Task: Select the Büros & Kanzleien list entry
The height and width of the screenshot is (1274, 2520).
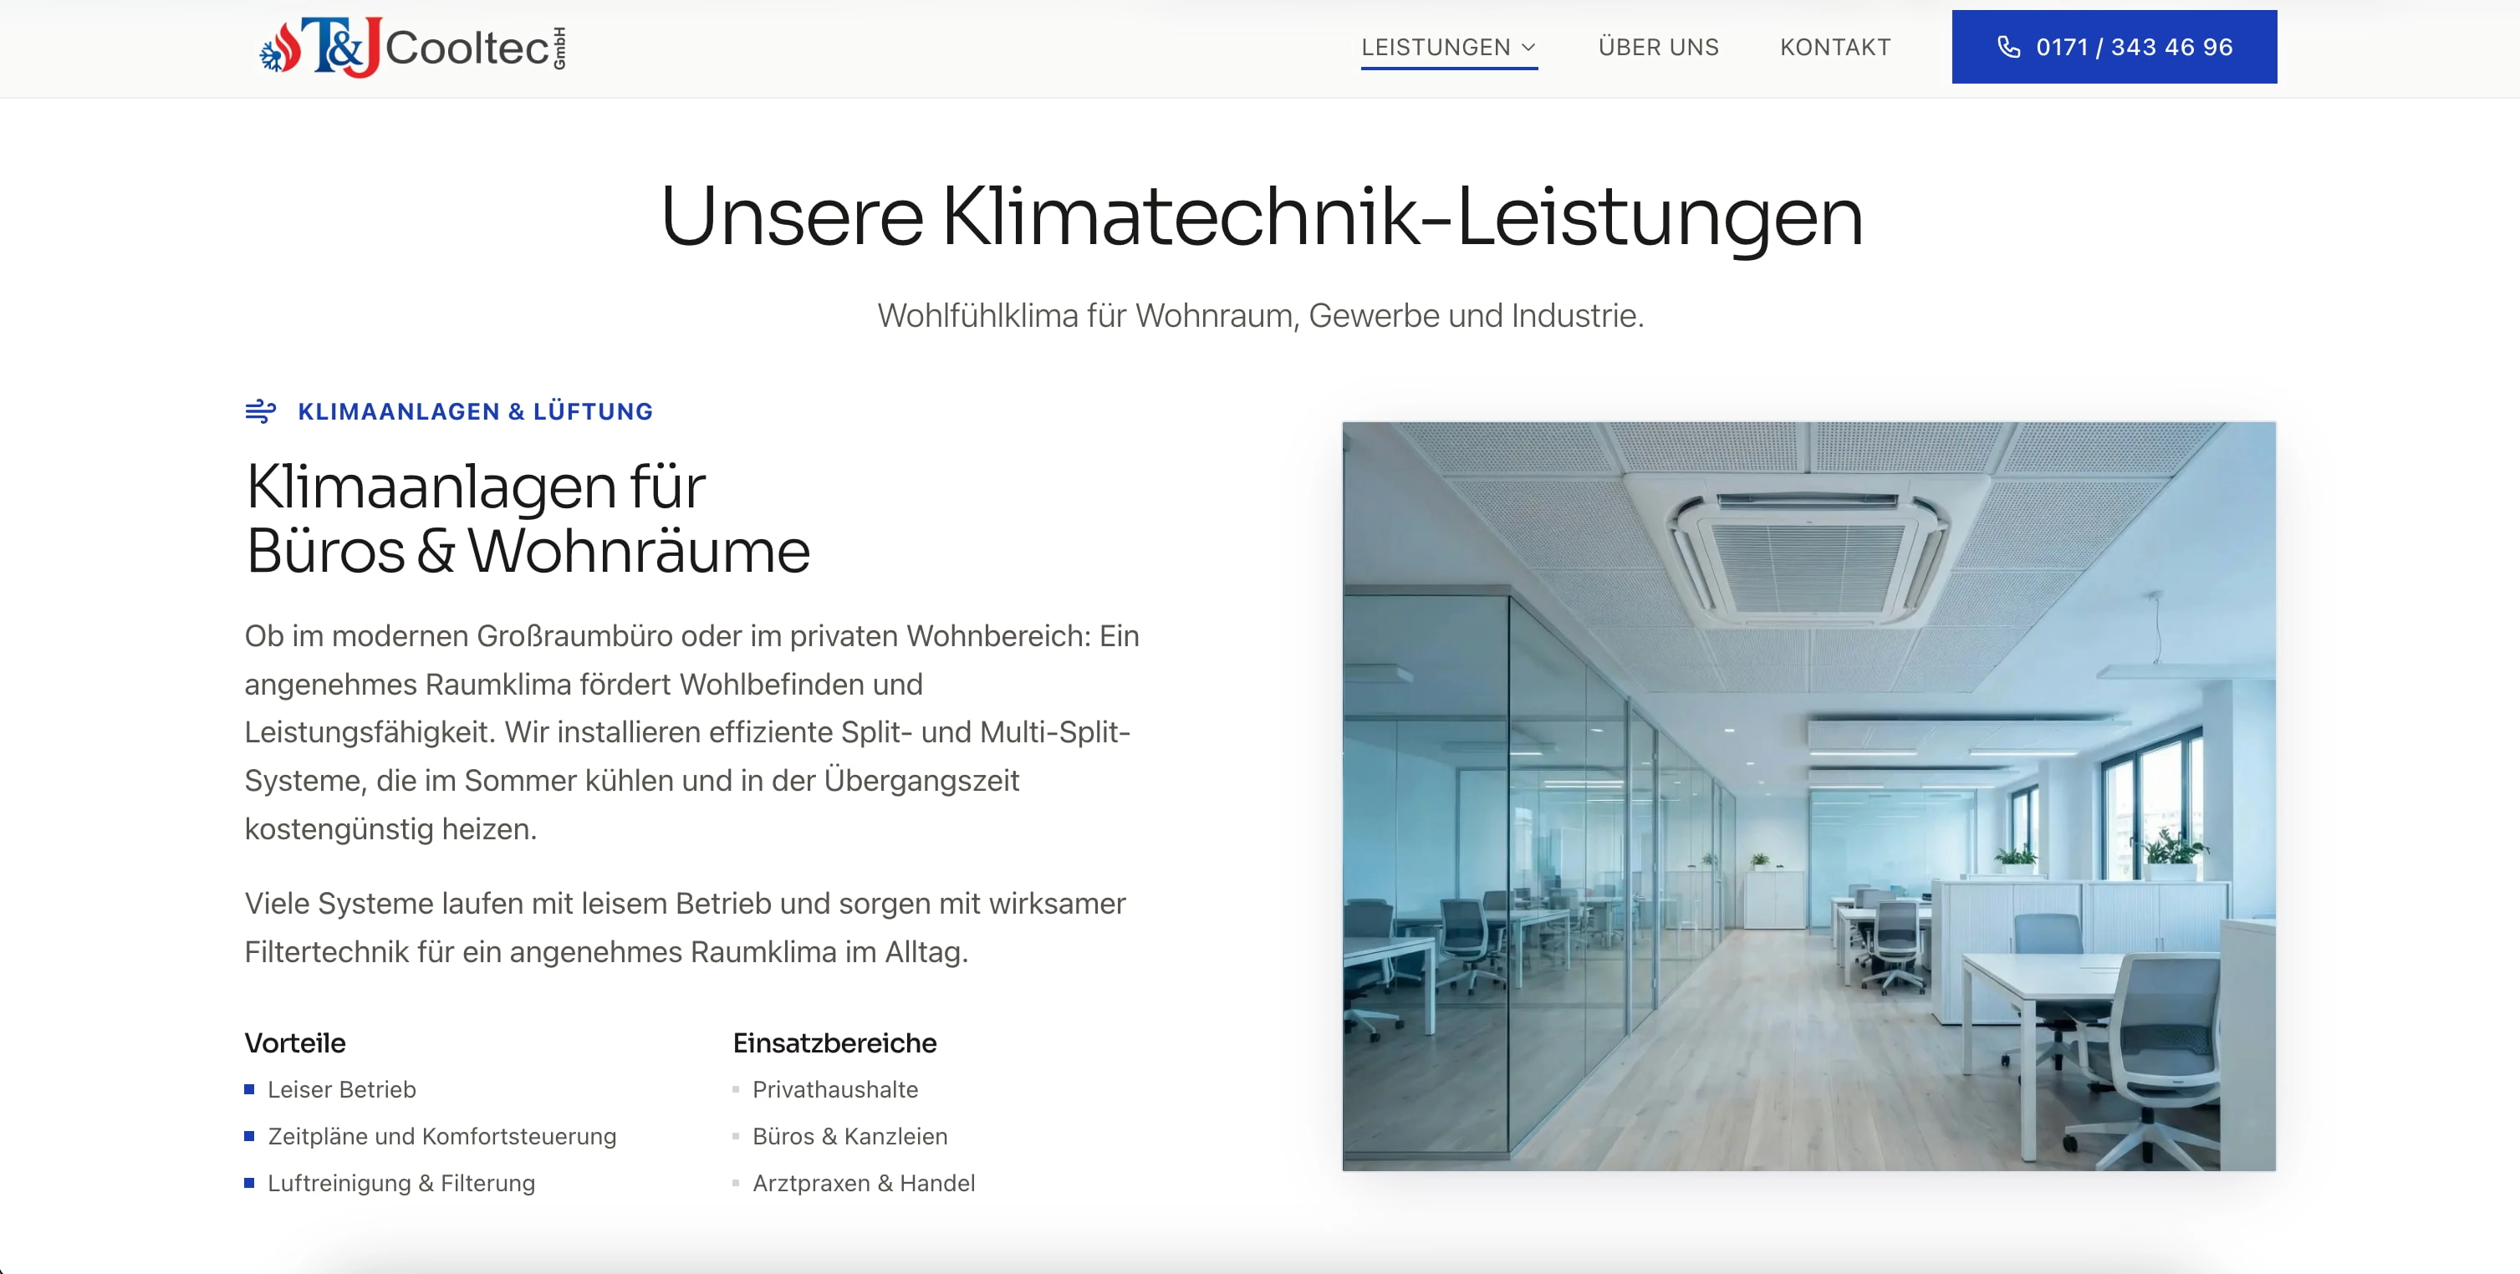Action: 849,1136
